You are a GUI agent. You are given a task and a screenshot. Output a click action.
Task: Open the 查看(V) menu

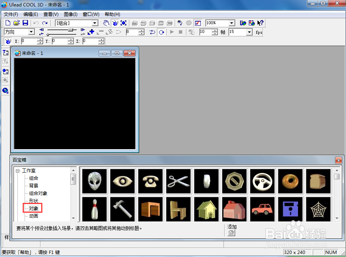[51, 14]
